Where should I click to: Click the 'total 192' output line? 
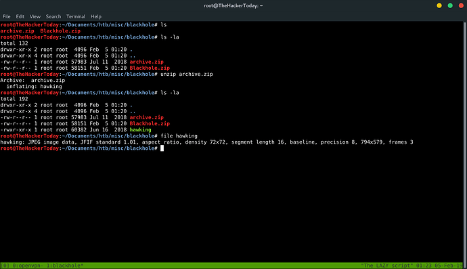14,99
